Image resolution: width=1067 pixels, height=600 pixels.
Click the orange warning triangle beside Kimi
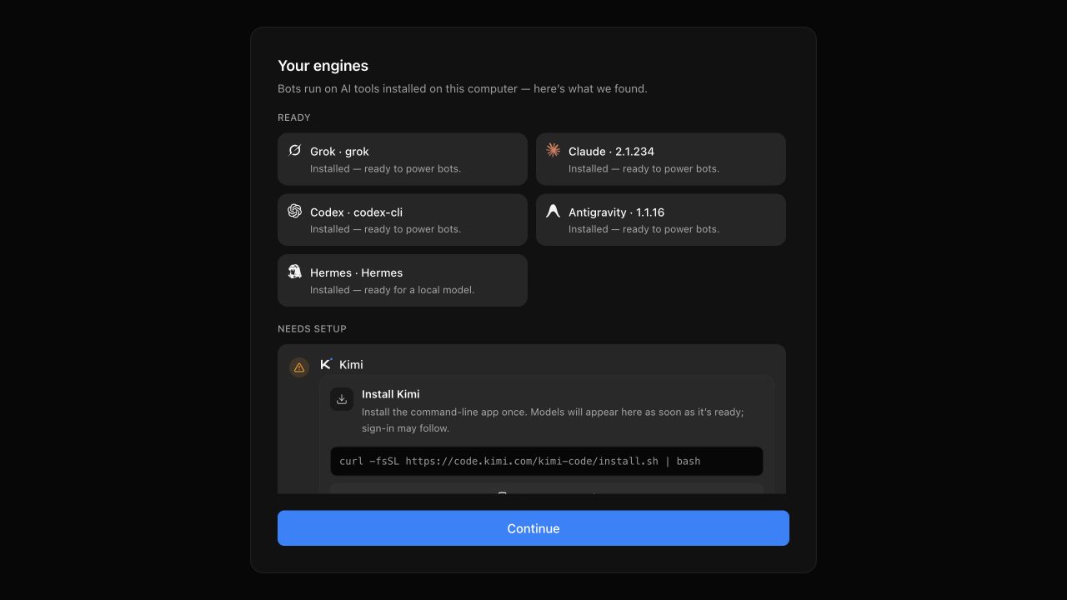click(299, 367)
